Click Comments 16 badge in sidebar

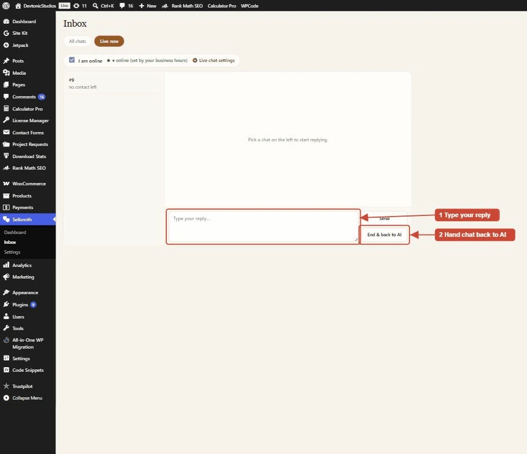tap(42, 97)
